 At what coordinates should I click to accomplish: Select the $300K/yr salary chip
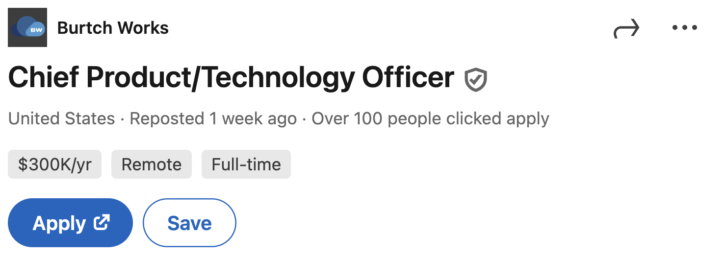pos(54,164)
